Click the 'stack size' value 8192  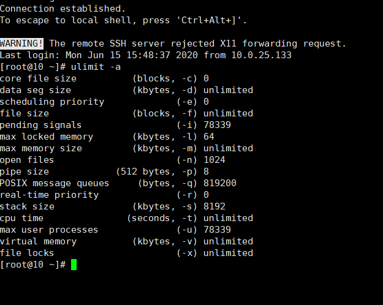coord(214,206)
